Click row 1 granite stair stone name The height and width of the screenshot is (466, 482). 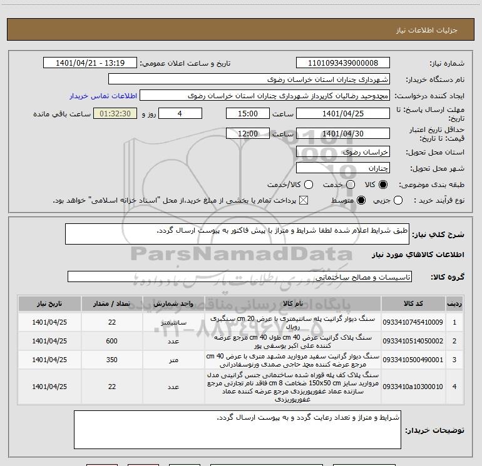[x=293, y=323]
